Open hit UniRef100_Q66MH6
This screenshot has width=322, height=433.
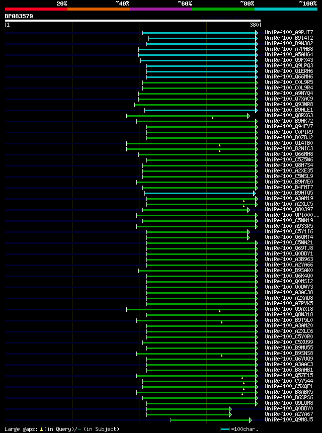(x=289, y=77)
